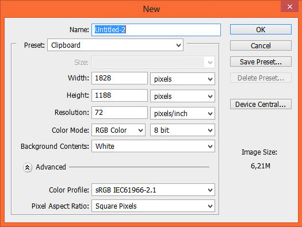Click the Height value field
The height and width of the screenshot is (227, 302).
point(120,95)
